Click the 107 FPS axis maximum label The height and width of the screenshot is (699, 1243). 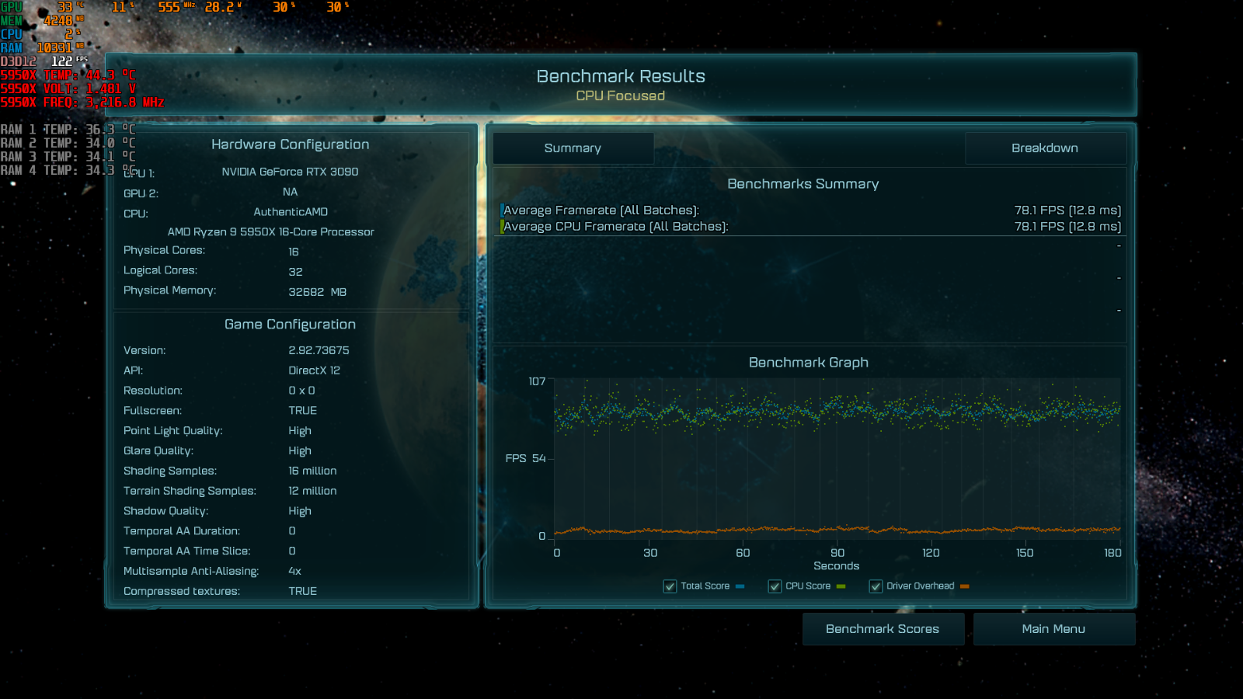tap(537, 381)
